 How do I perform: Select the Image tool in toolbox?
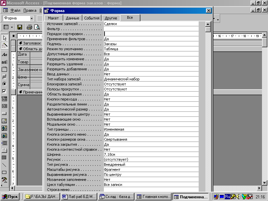tap(4, 121)
